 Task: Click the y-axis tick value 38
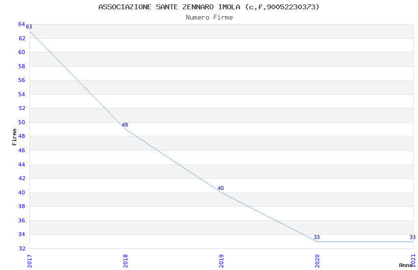[x=22, y=206]
